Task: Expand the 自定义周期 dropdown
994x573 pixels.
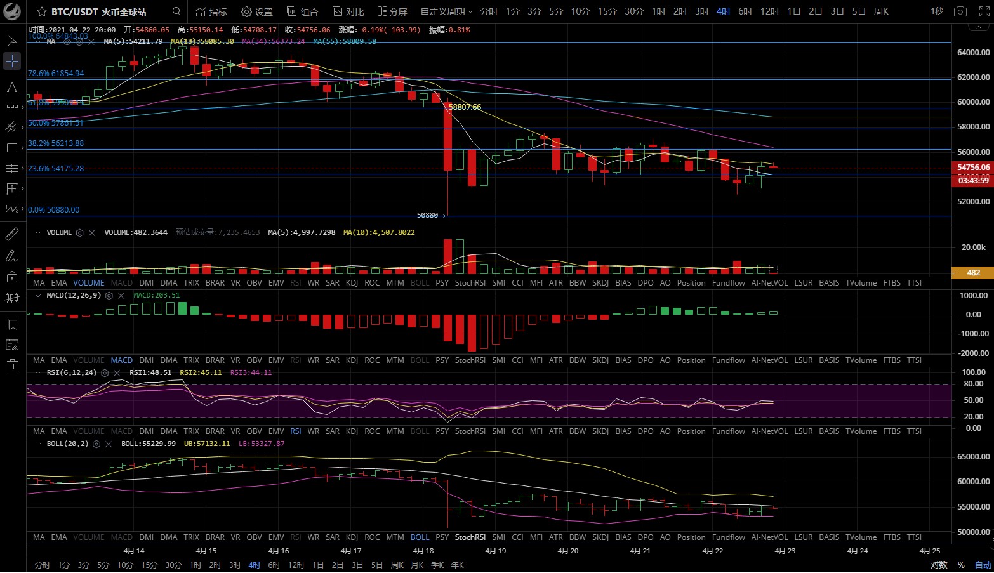Action: click(446, 11)
